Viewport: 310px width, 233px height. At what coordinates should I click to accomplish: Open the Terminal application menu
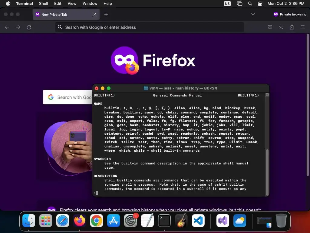(25, 3)
